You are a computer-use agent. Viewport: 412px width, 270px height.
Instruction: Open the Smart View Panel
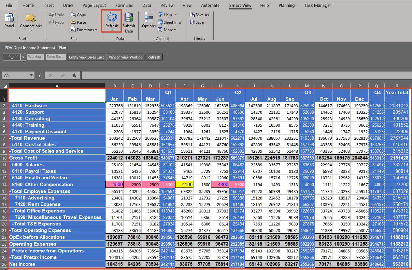[x=9, y=20]
